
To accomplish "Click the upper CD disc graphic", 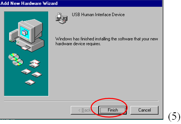I will coord(13,57).
